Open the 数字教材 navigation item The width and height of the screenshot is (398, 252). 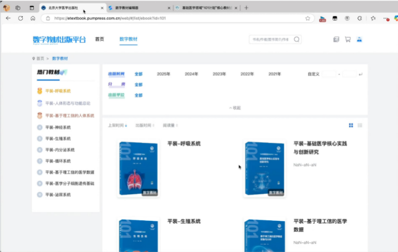pyautogui.click(x=129, y=39)
